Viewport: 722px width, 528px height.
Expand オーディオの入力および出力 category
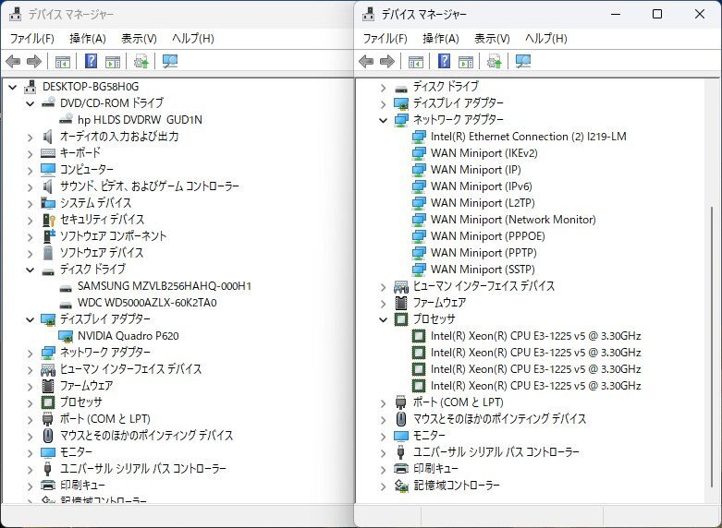click(30, 137)
